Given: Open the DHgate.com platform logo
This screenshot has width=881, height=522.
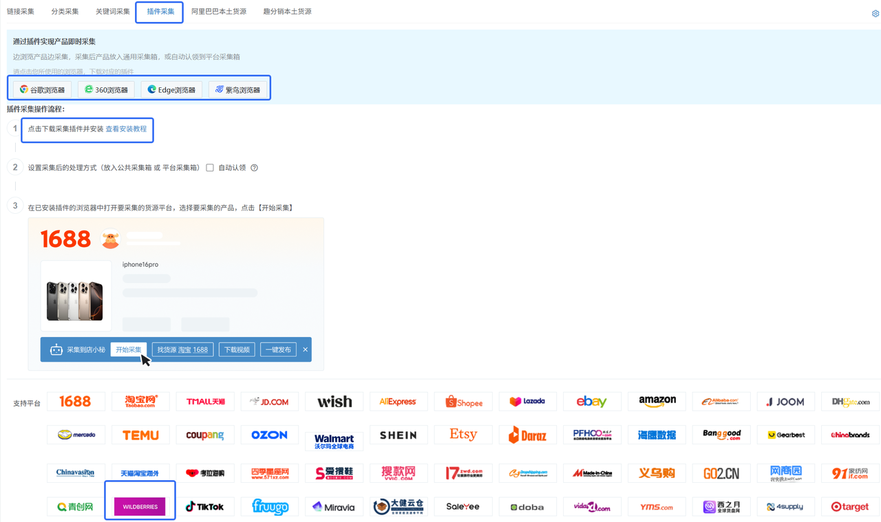Looking at the screenshot, I should point(850,402).
